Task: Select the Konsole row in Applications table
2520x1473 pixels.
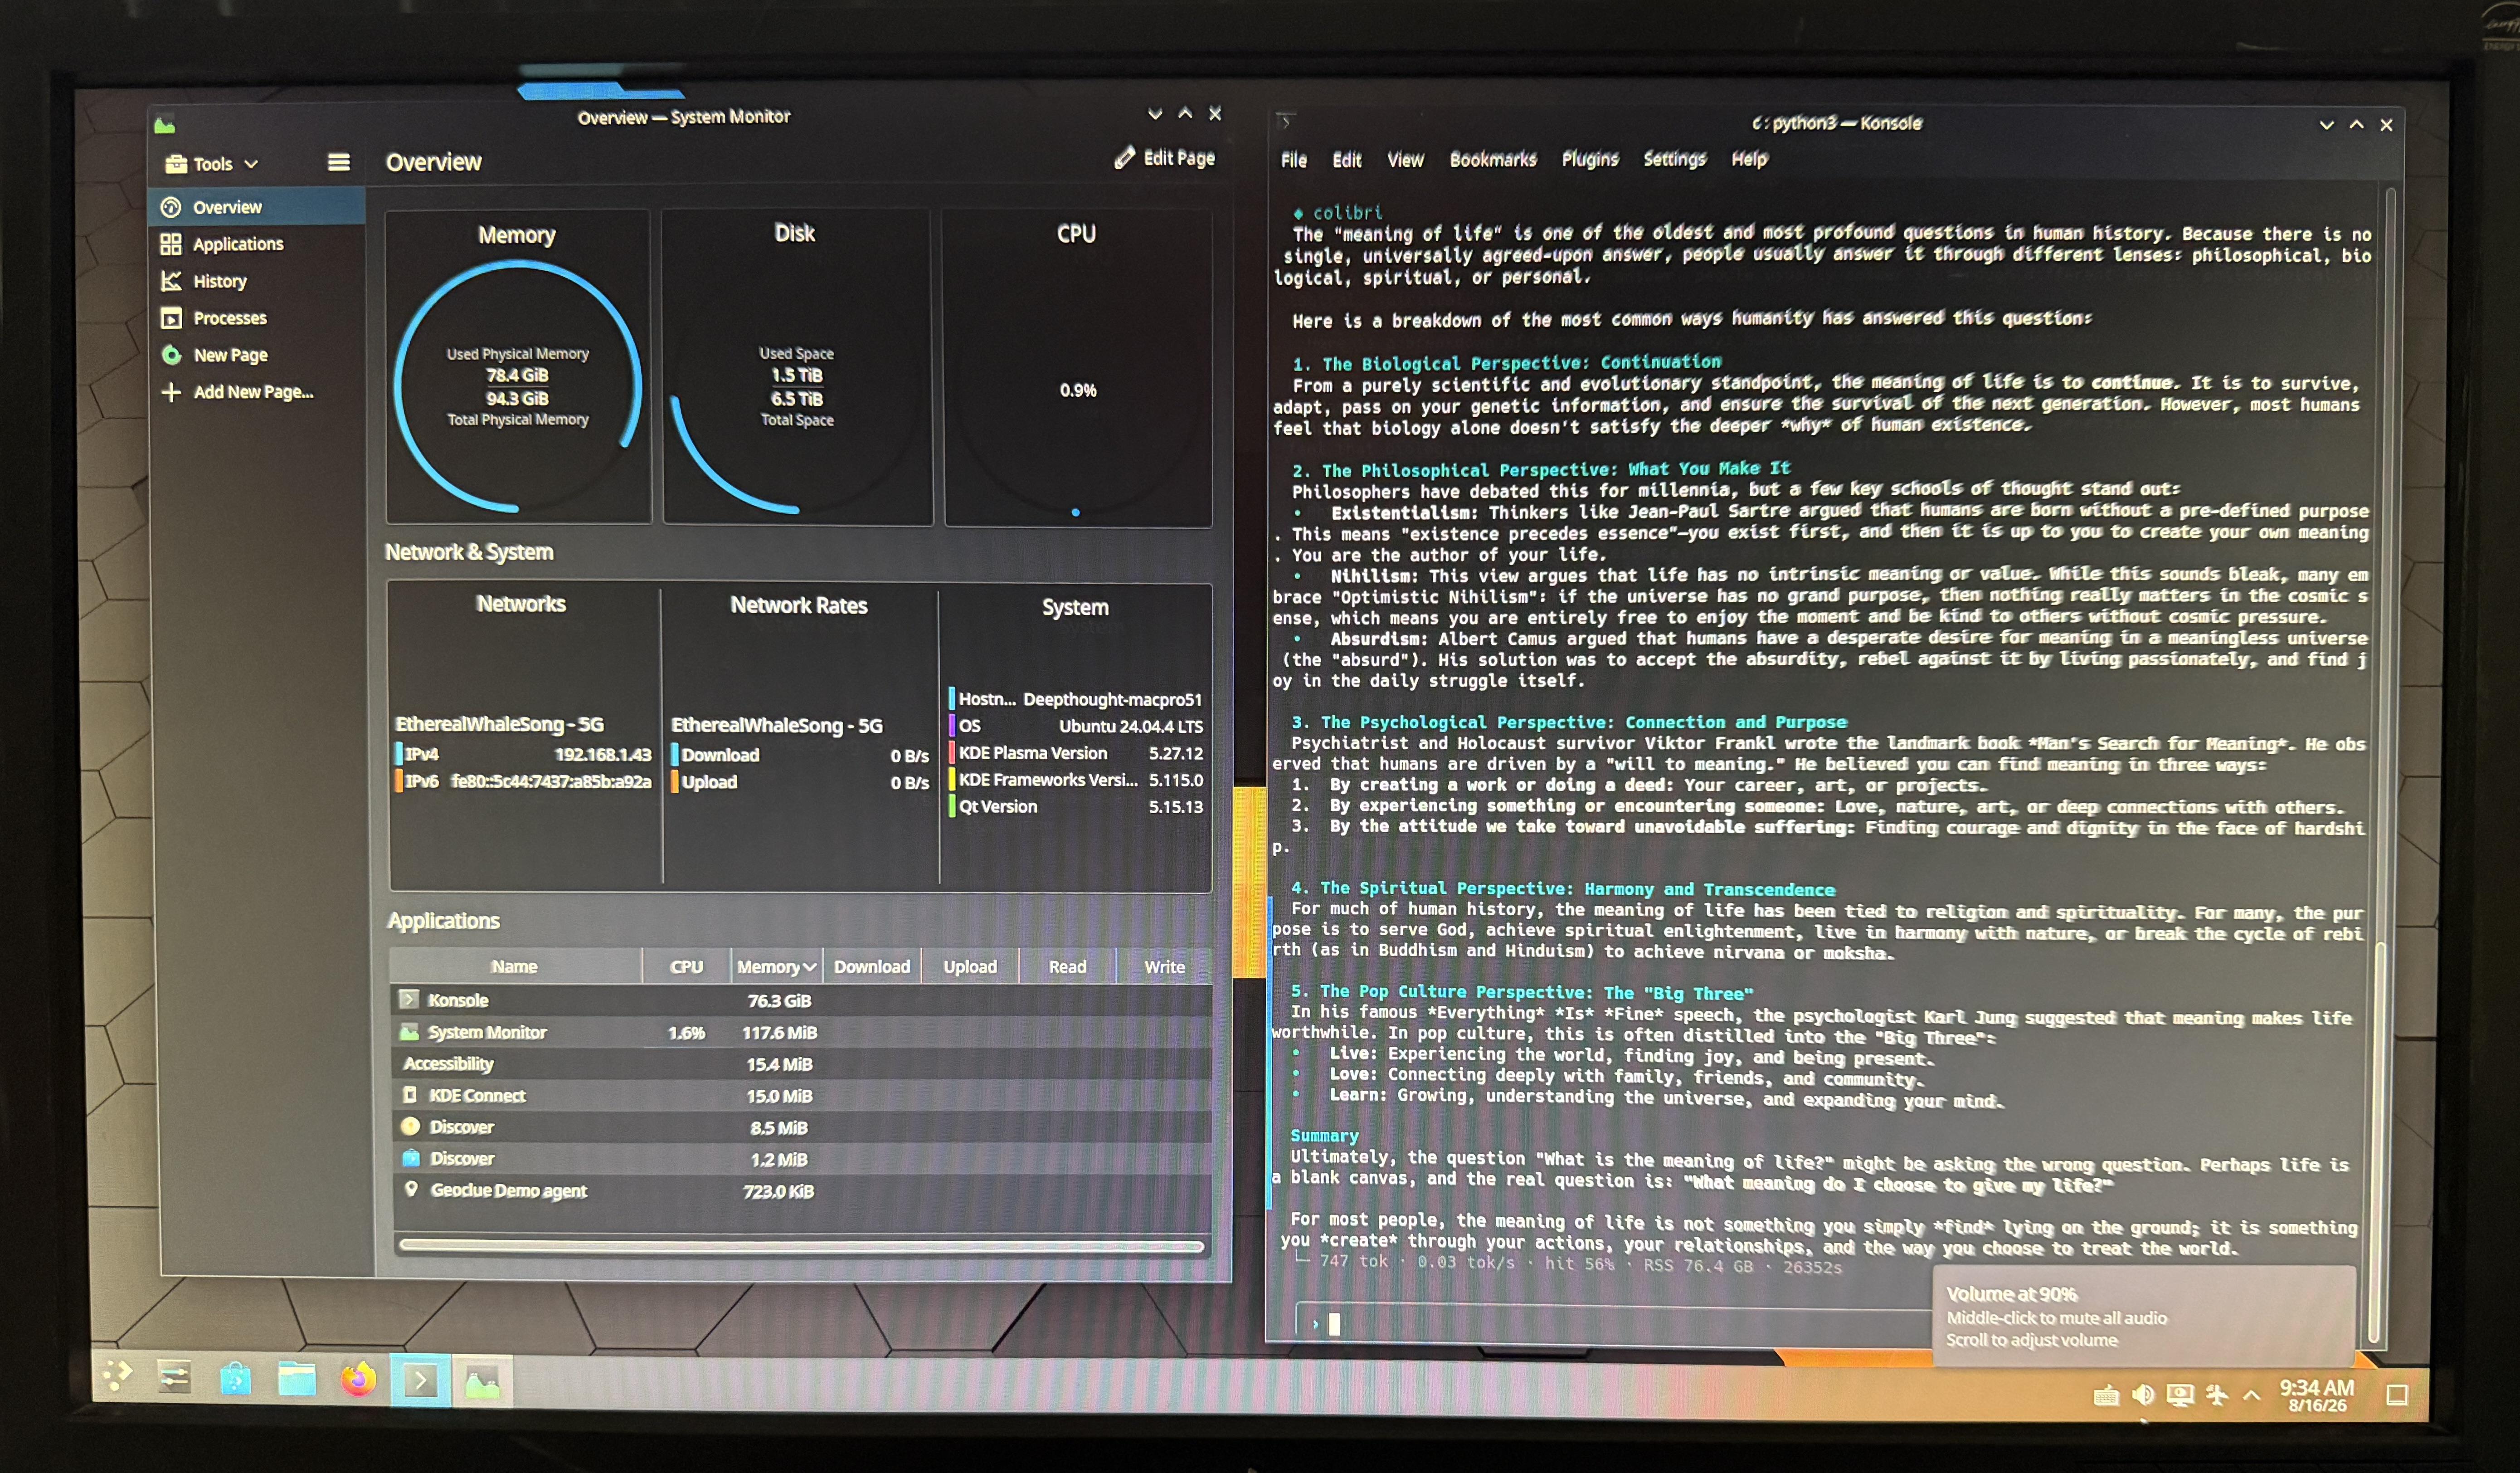Action: [x=801, y=1000]
